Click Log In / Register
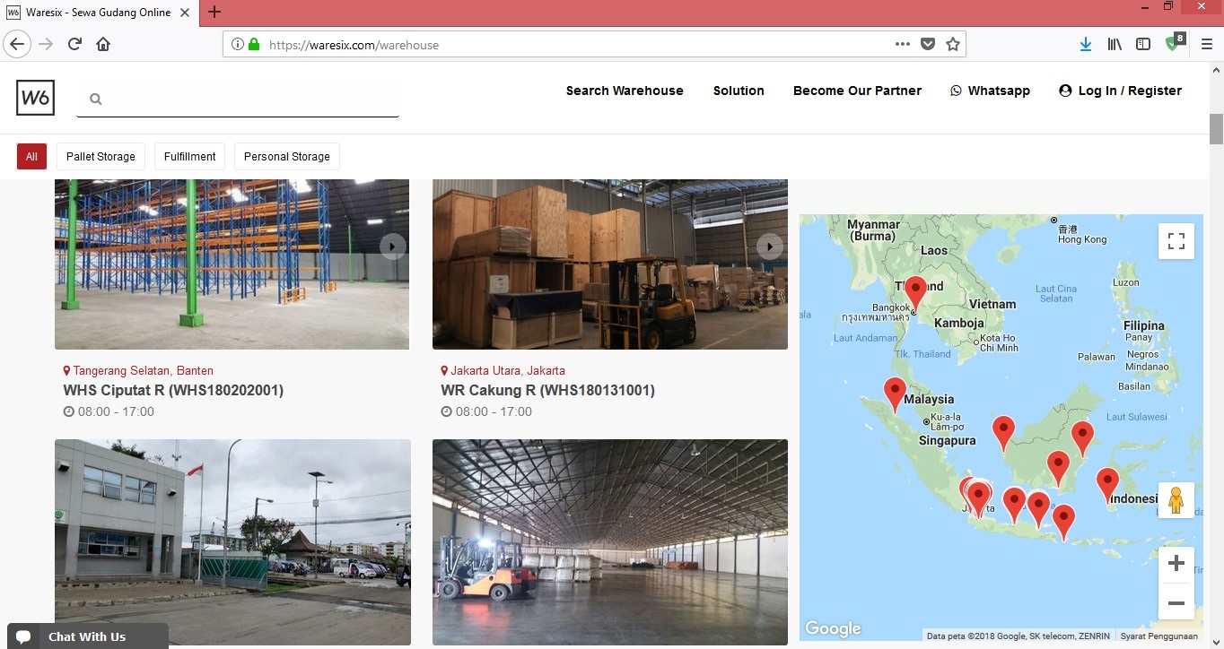Screen dimensions: 1224x649 click(1120, 91)
